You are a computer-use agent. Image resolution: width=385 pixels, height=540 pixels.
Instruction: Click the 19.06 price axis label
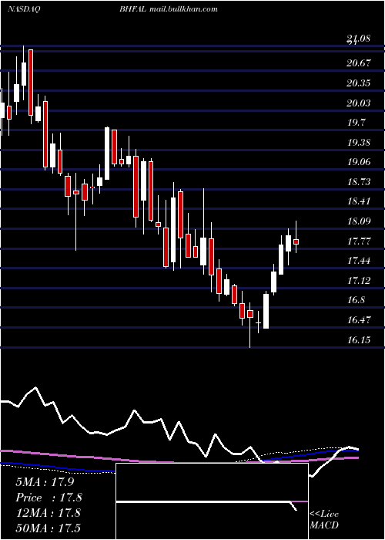(359, 162)
